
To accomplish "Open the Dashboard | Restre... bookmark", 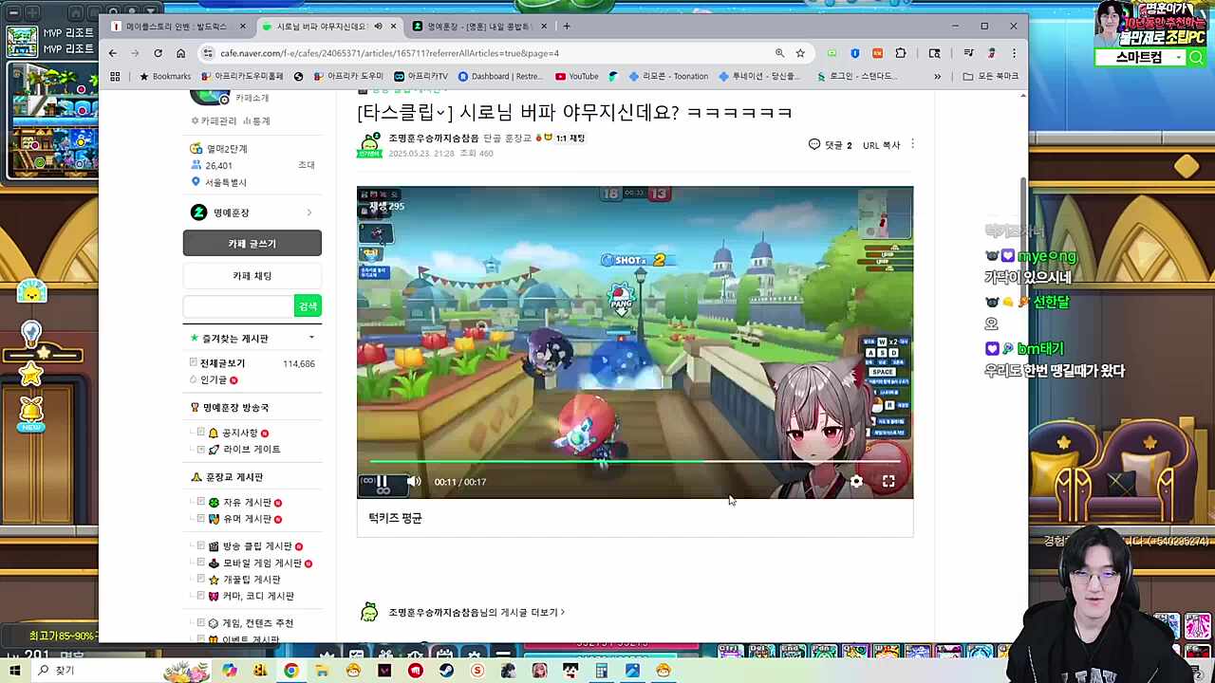I will 500,76.
